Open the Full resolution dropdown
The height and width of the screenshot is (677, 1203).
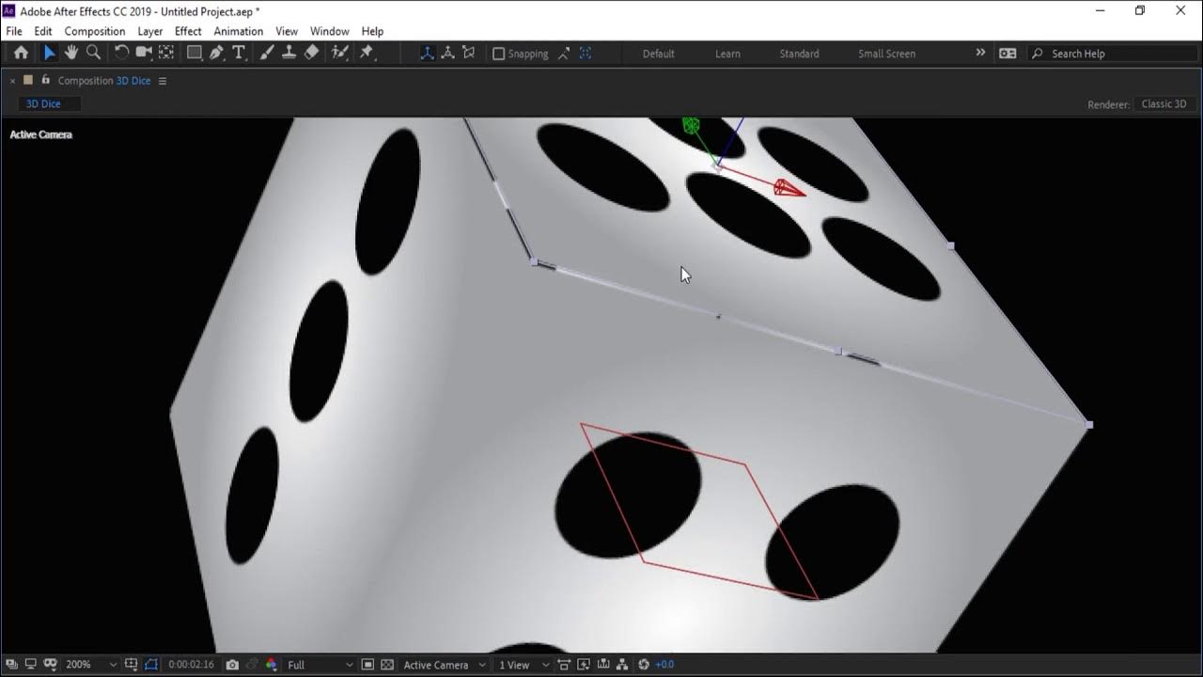click(x=320, y=665)
